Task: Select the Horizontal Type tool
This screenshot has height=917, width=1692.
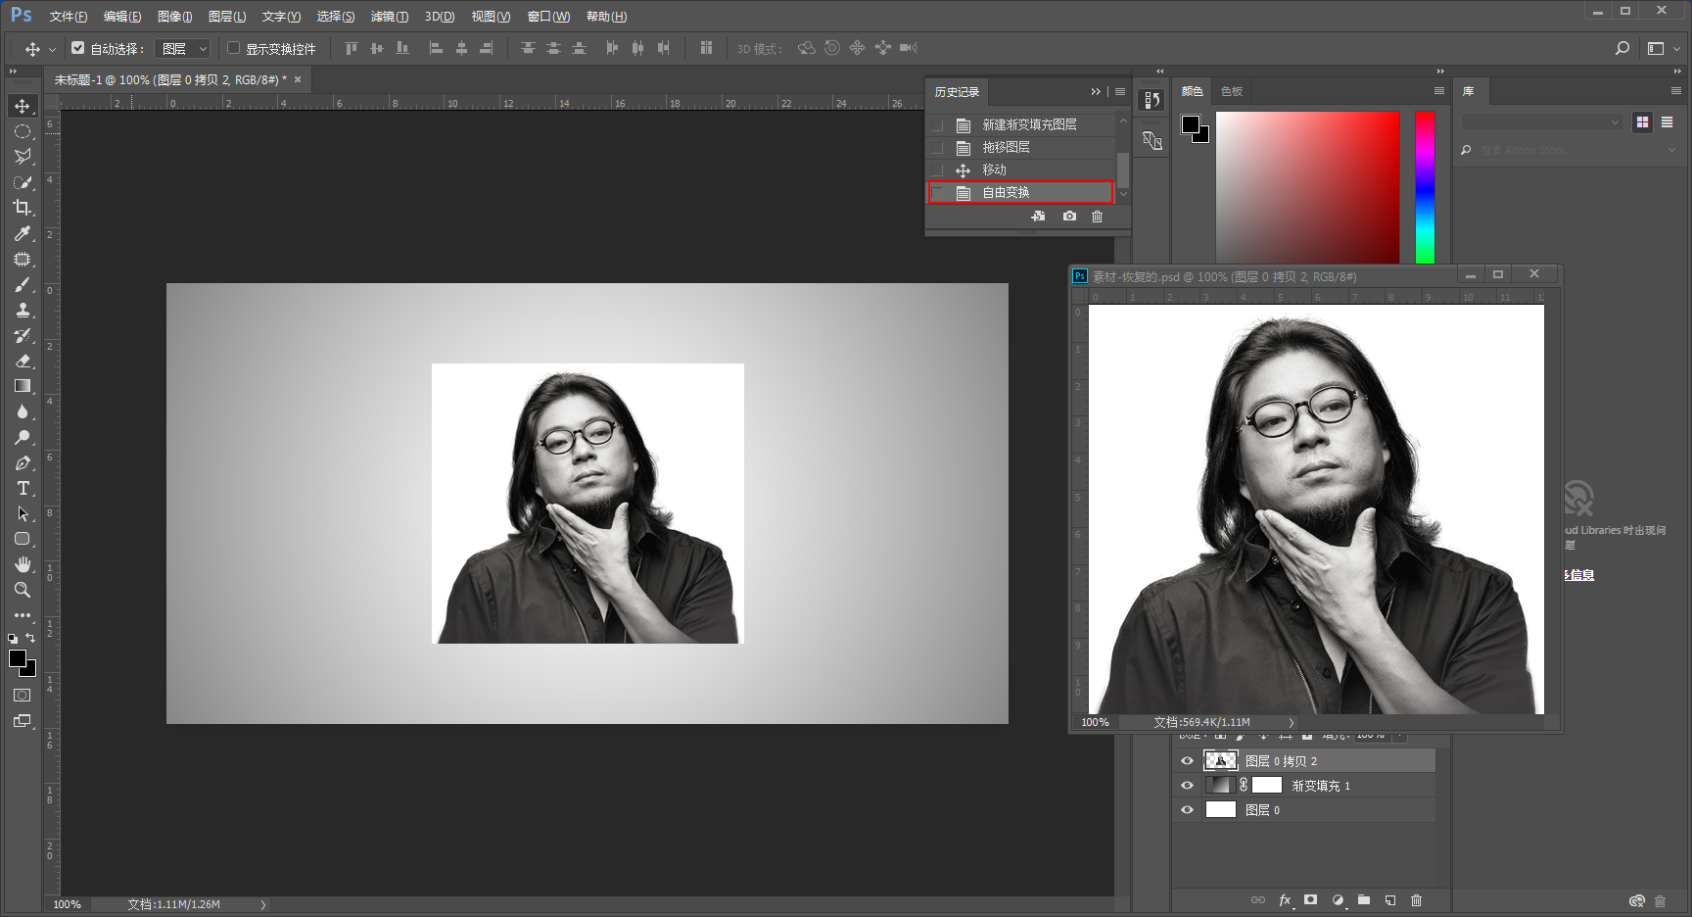Action: (23, 488)
